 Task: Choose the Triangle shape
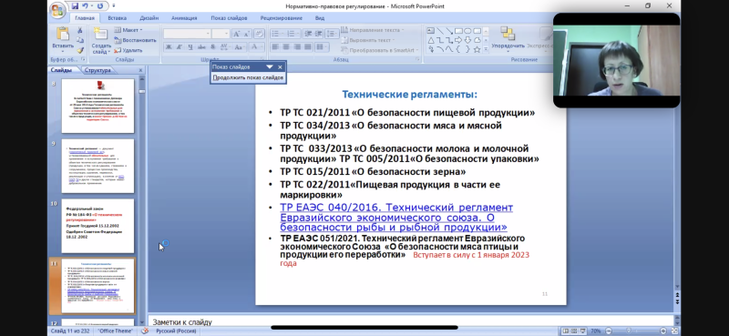point(430,40)
